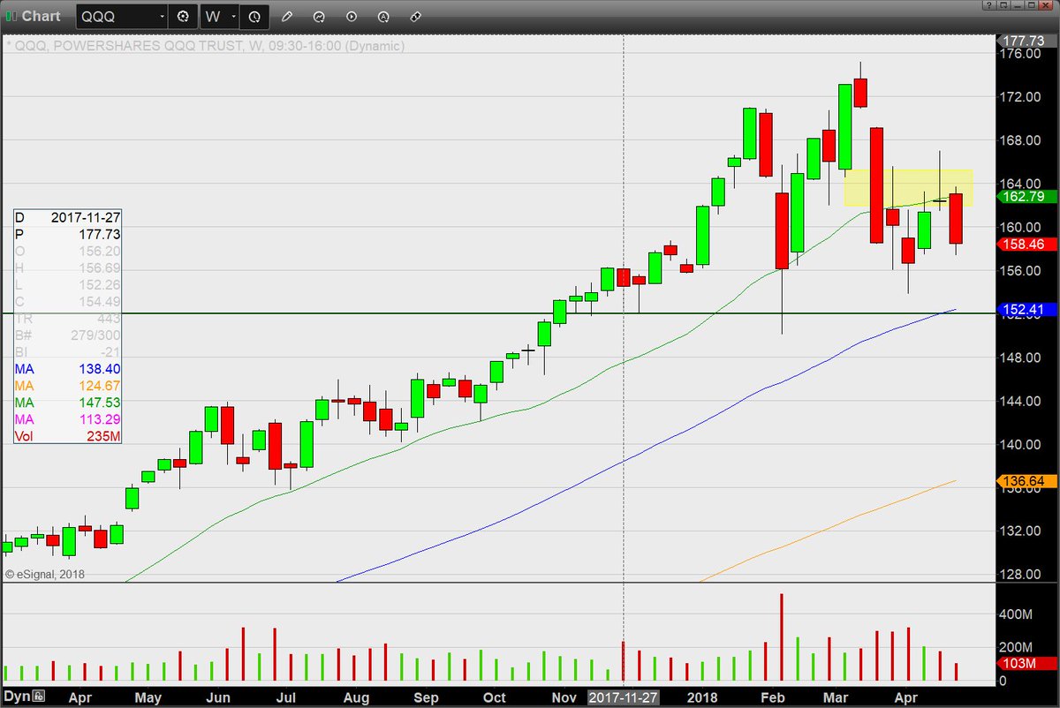Click the time template clock icon
1060x708 pixels.
click(x=254, y=16)
